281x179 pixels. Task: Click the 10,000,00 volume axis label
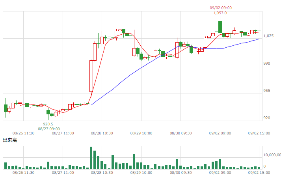tap(272, 155)
